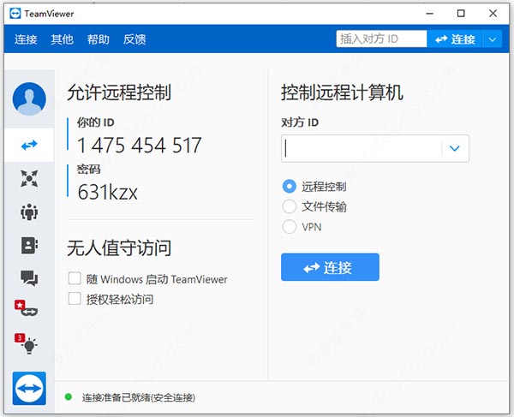Image resolution: width=514 pixels, height=417 pixels.
Task: Enable 随 Windows 启动 TeamViewer checkbox
Action: [75, 279]
